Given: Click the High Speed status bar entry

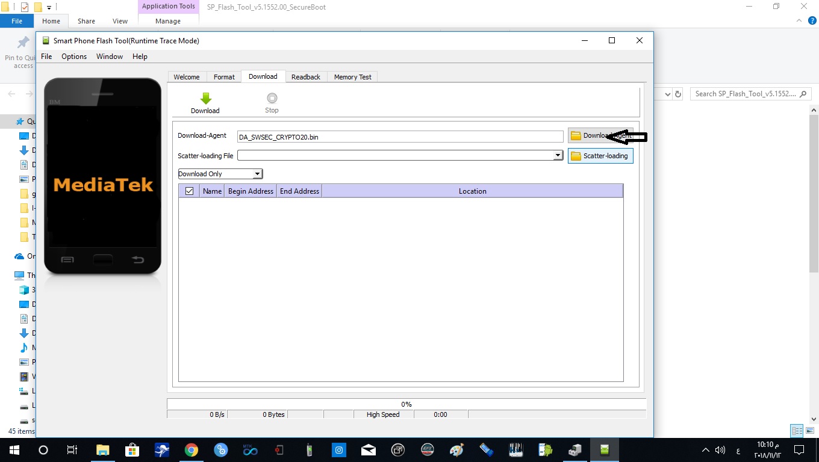Looking at the screenshot, I should tap(383, 414).
